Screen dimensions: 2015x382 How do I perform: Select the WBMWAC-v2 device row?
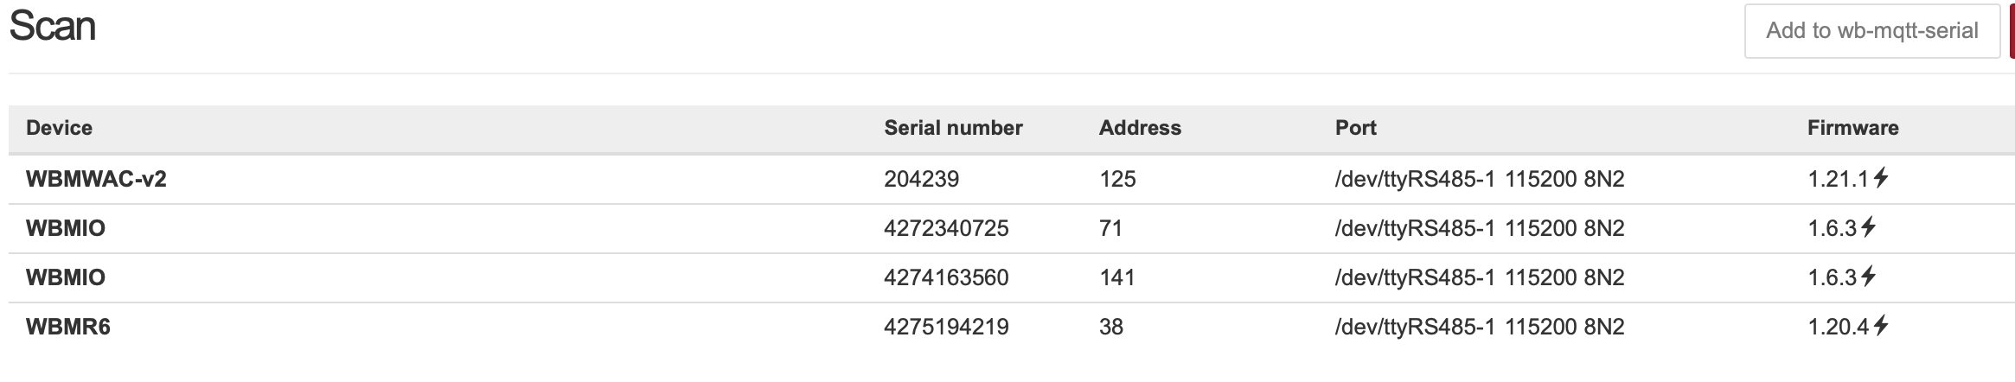click(1012, 179)
